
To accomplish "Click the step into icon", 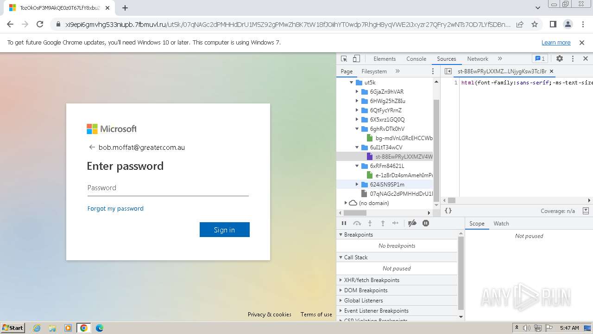I will 370,223.
